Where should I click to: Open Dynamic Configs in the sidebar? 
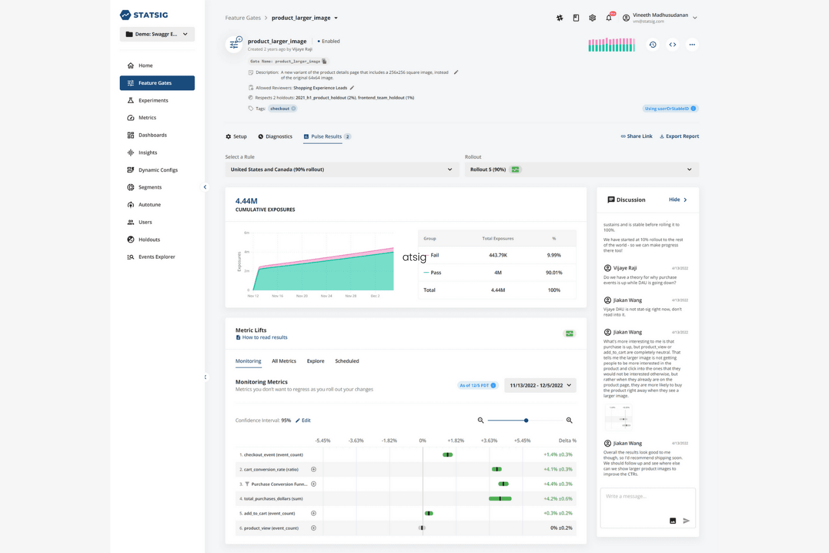157,170
